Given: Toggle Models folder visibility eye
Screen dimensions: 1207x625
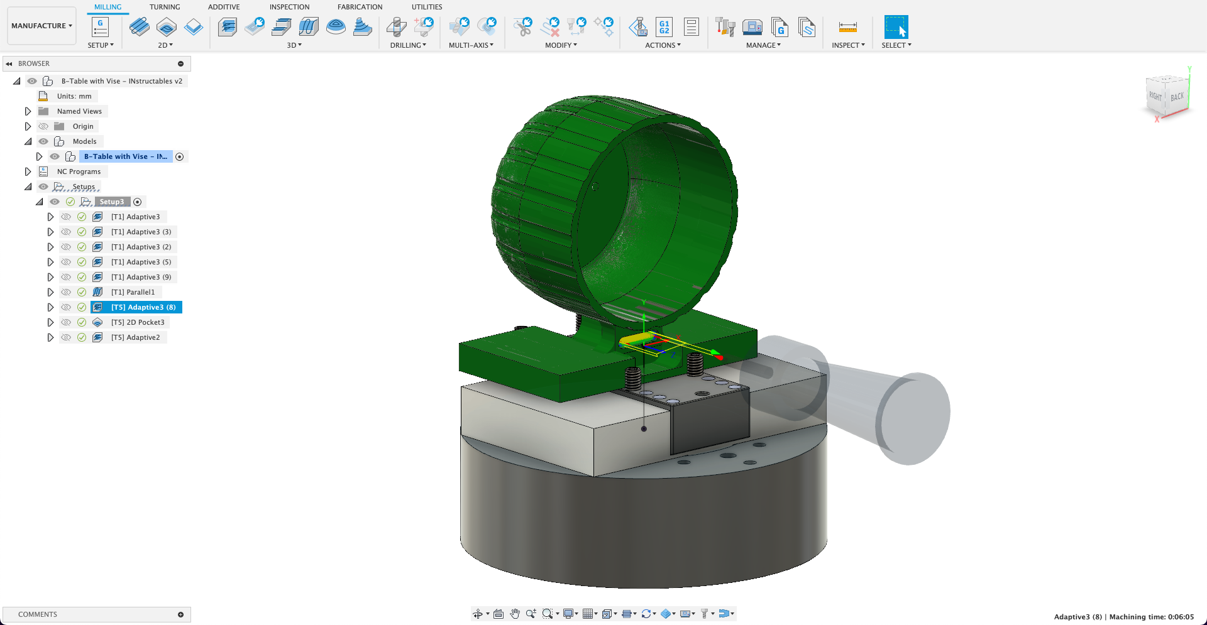Looking at the screenshot, I should 43,141.
